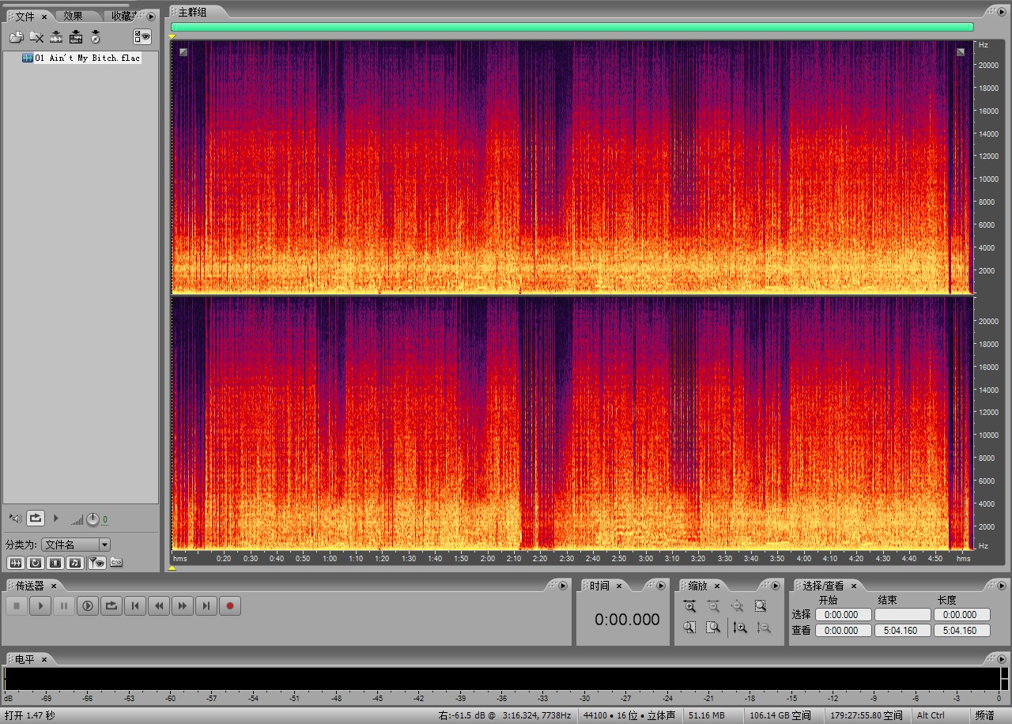Toggle the full path display icon
This screenshot has height=724, width=1012.
click(116, 563)
